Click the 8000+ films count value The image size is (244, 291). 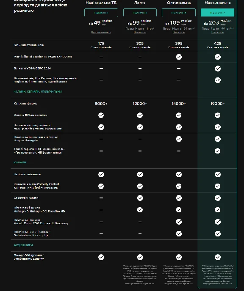(101, 104)
